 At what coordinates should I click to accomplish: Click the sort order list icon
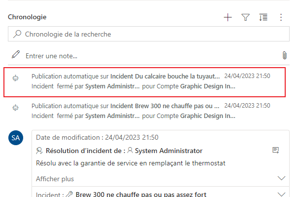click(263, 17)
